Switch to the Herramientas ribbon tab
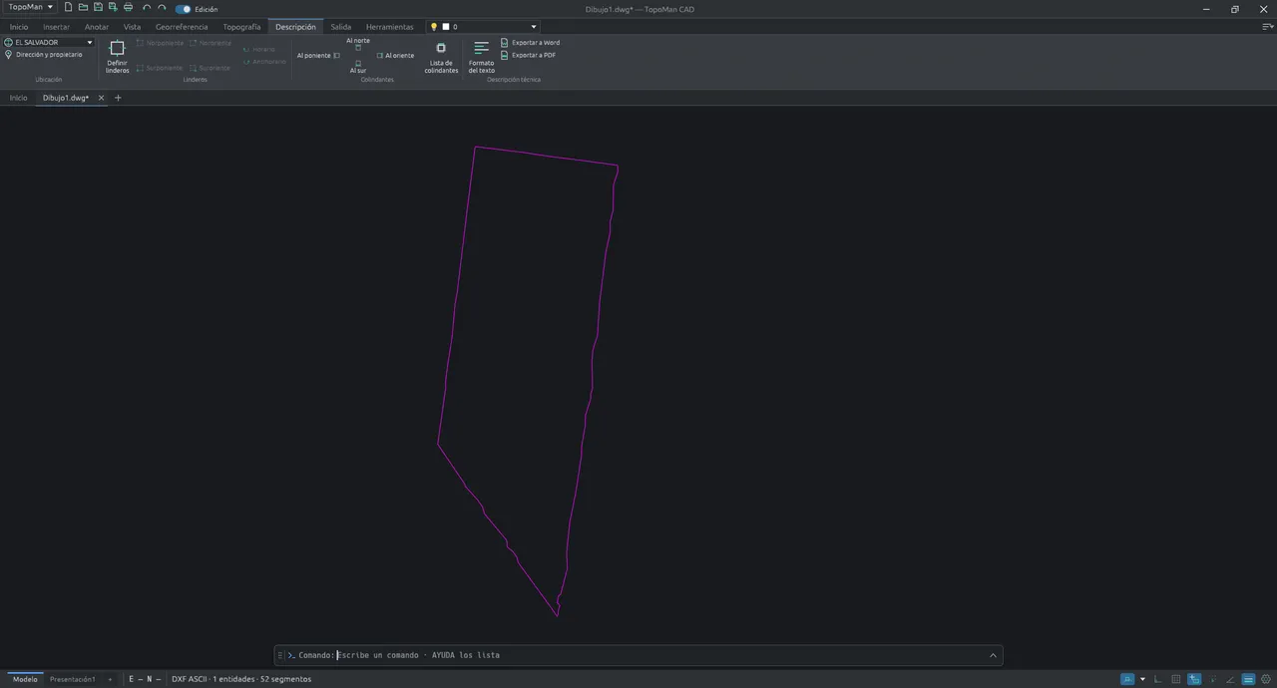 pyautogui.click(x=389, y=27)
